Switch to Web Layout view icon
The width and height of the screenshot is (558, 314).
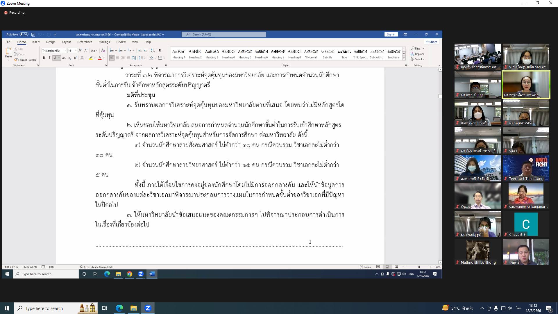396,267
